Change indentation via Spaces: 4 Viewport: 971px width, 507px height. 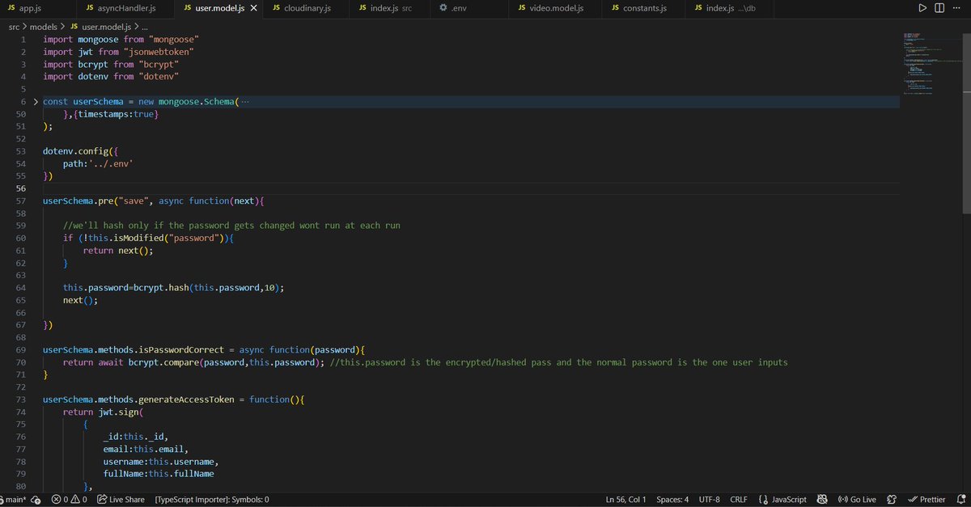[x=672, y=500]
